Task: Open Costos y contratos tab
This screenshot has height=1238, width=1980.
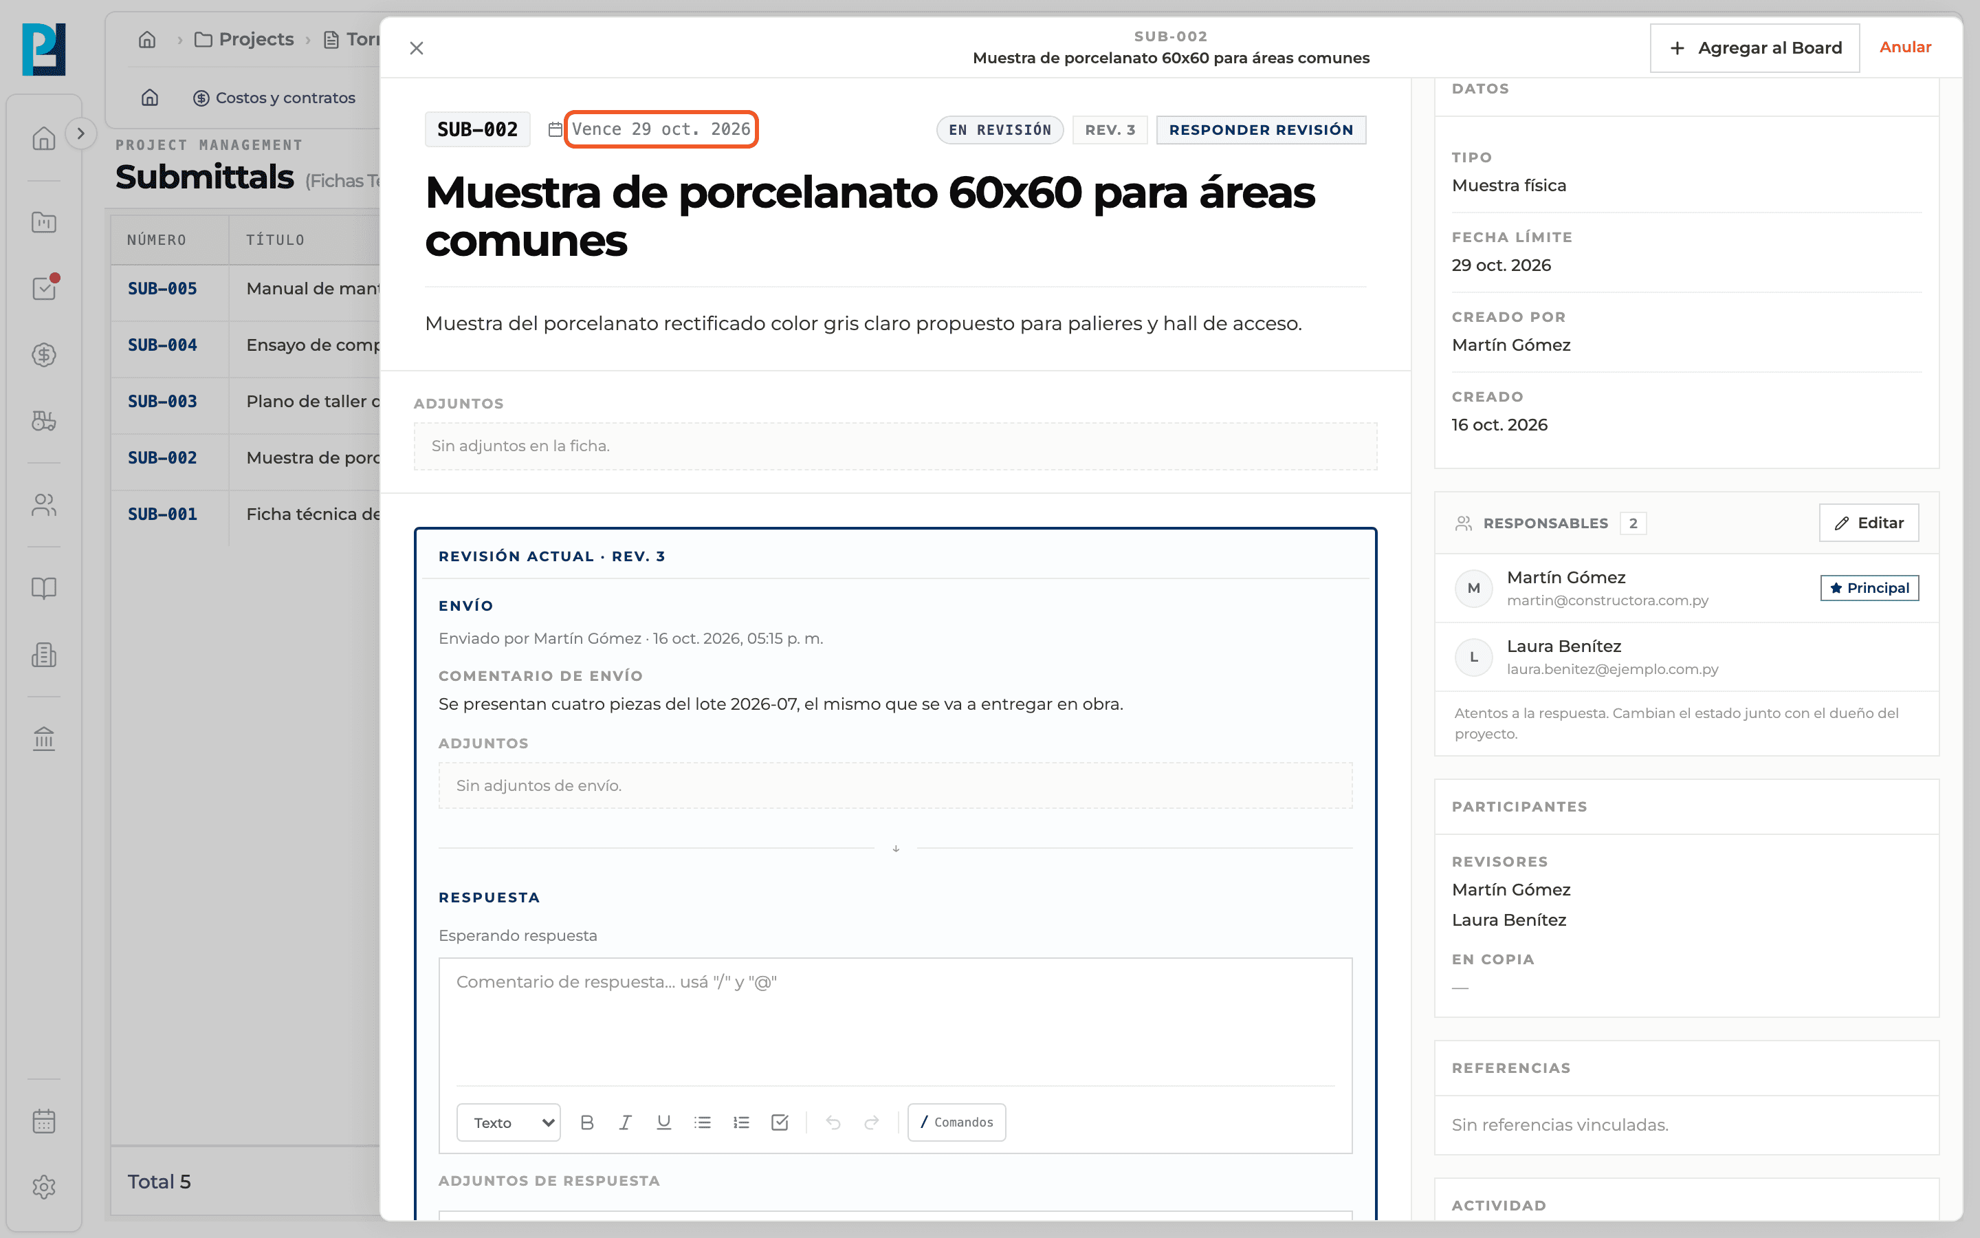Action: 274,98
